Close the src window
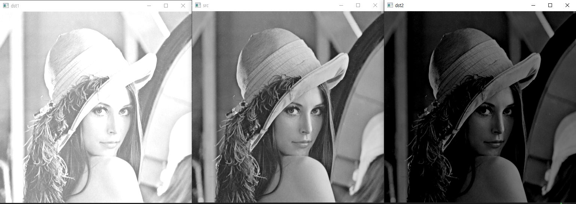 375,5
